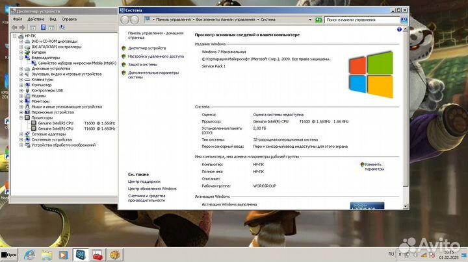
Task: Select the first Genuine Intel(R) CPU entry
Action: pos(77,123)
